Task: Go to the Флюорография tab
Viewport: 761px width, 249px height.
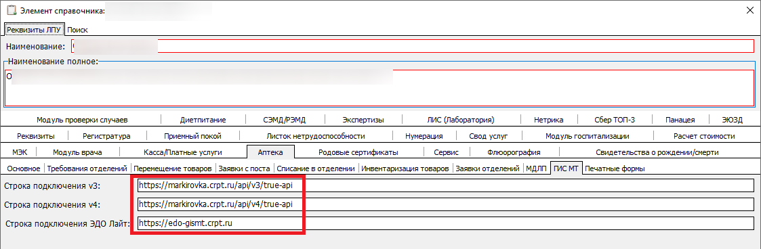Action: click(514, 152)
